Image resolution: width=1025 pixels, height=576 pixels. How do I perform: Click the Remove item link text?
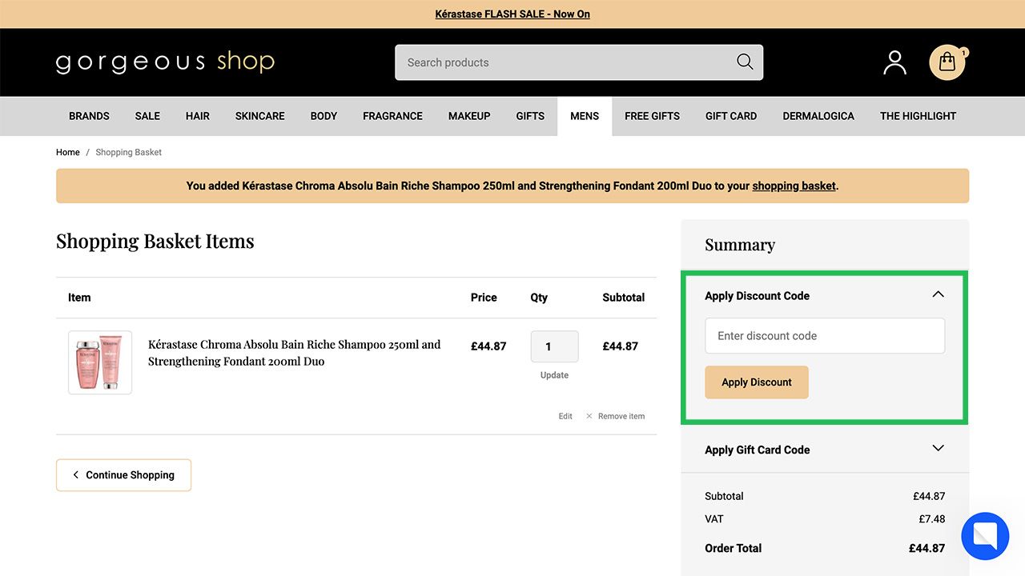621,416
